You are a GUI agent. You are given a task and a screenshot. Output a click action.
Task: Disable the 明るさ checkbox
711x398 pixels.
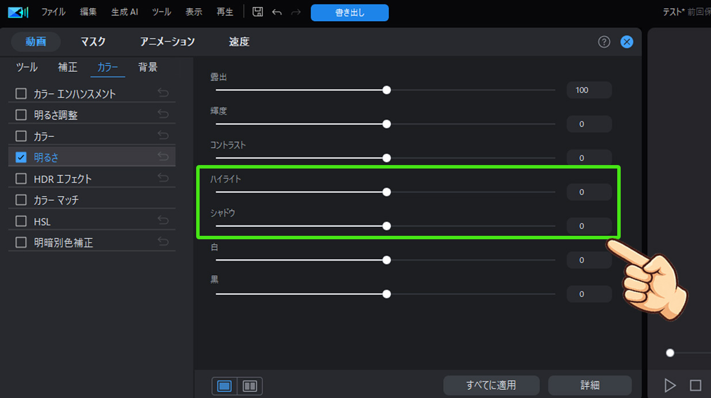(22, 156)
